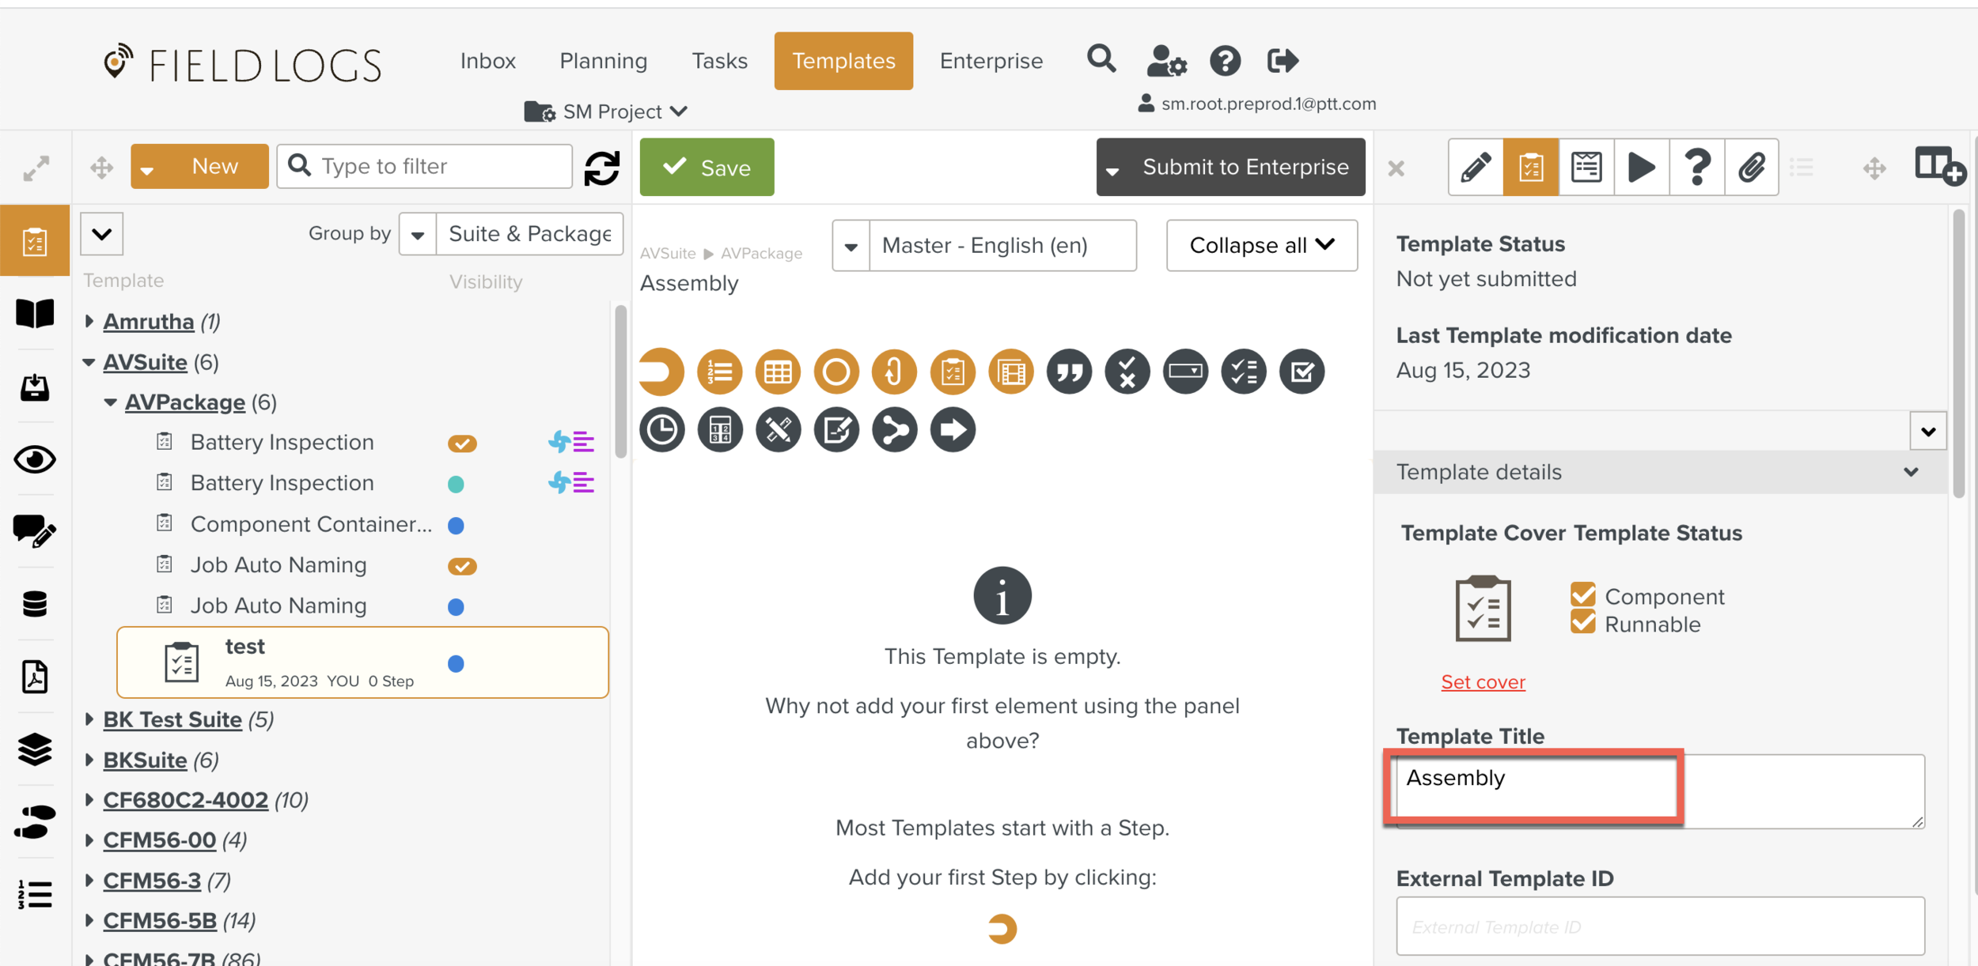
Task: Open the Planning tab
Action: (x=603, y=61)
